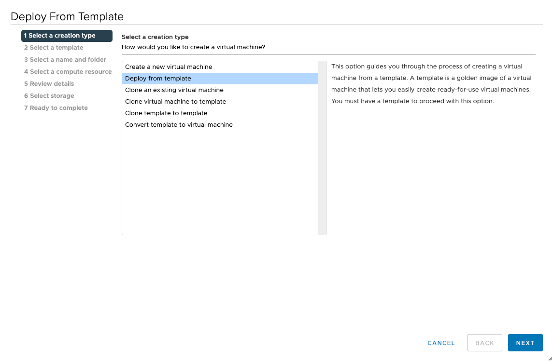553x361 pixels.
Task: Click the Deploy From Template dialog title
Action: click(67, 17)
